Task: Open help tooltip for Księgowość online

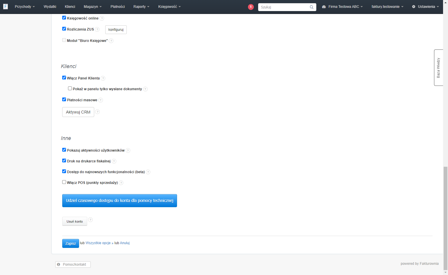Action: click(x=102, y=18)
